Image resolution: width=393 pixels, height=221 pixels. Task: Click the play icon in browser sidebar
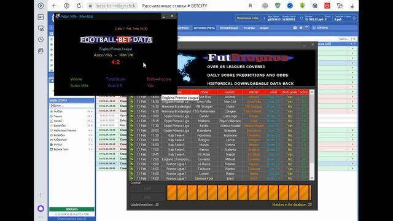pos(41,6)
